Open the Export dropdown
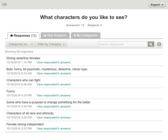Viewport: 168px width, 140px height. coord(157,5)
